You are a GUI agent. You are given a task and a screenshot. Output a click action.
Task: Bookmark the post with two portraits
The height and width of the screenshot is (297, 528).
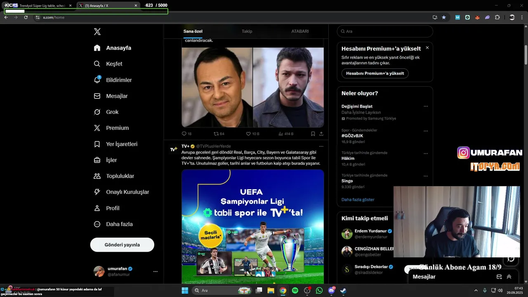tap(313, 134)
